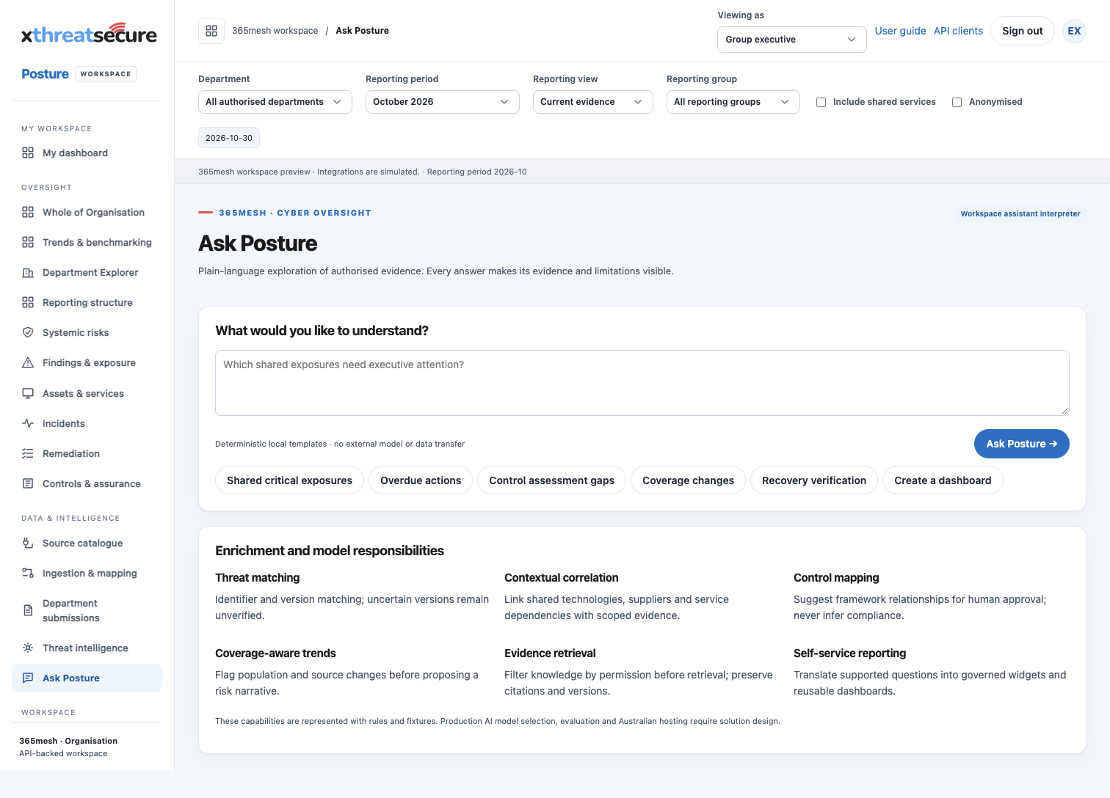This screenshot has height=798, width=1110.
Task: Expand the Reporting group dropdown
Action: tap(733, 102)
